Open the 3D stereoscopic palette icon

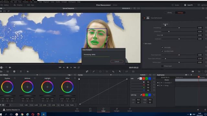pos(133,72)
